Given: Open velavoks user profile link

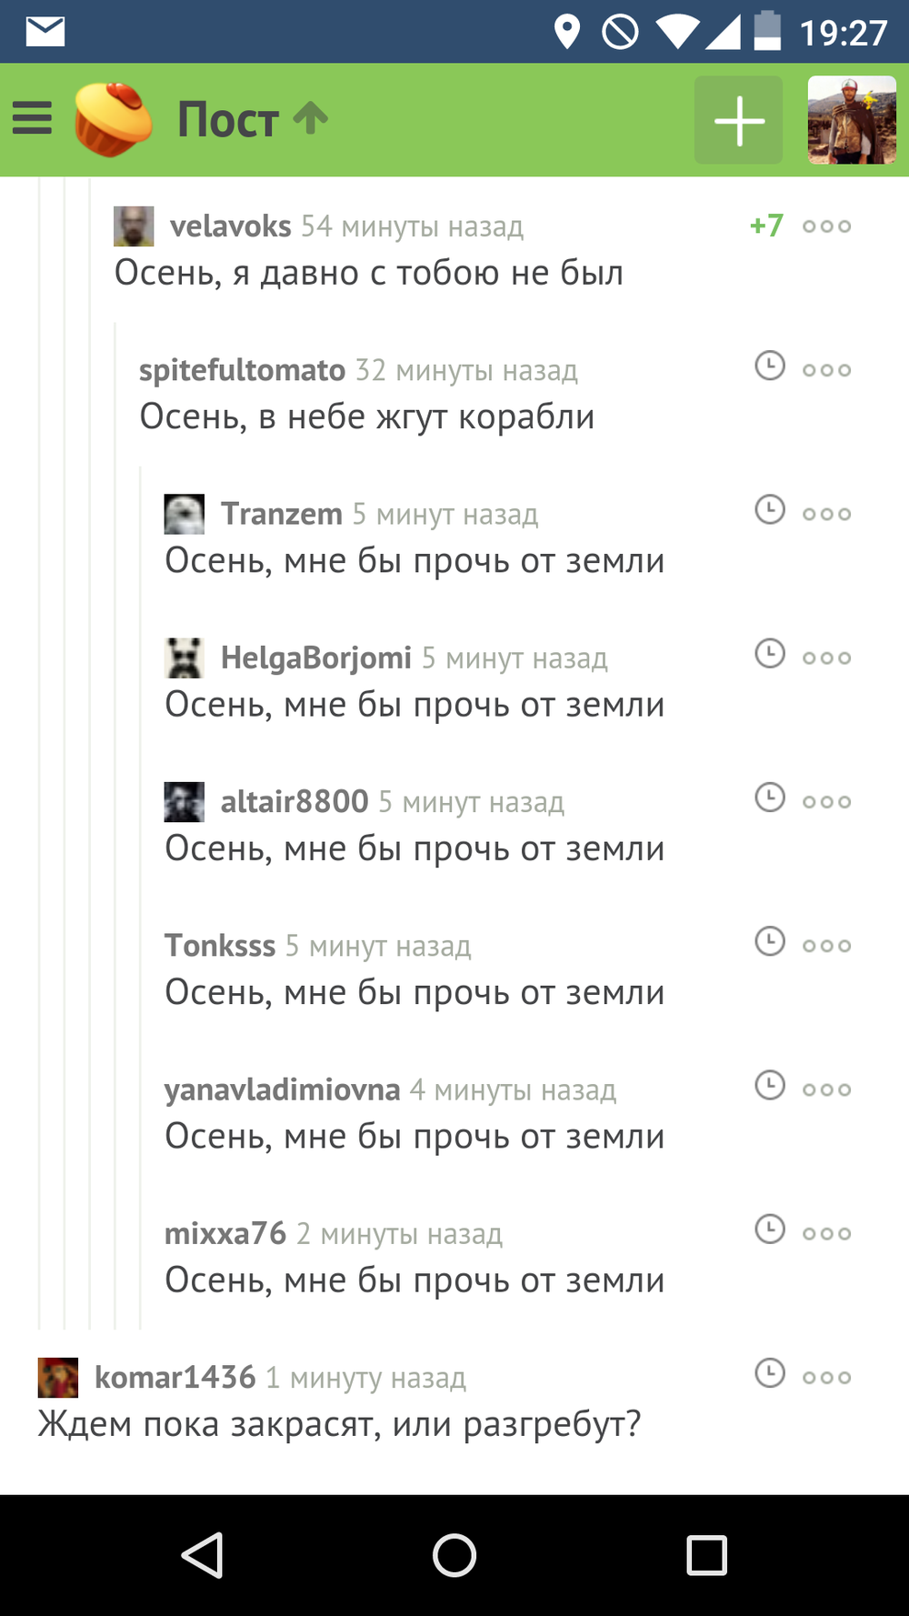Looking at the screenshot, I should point(230,226).
